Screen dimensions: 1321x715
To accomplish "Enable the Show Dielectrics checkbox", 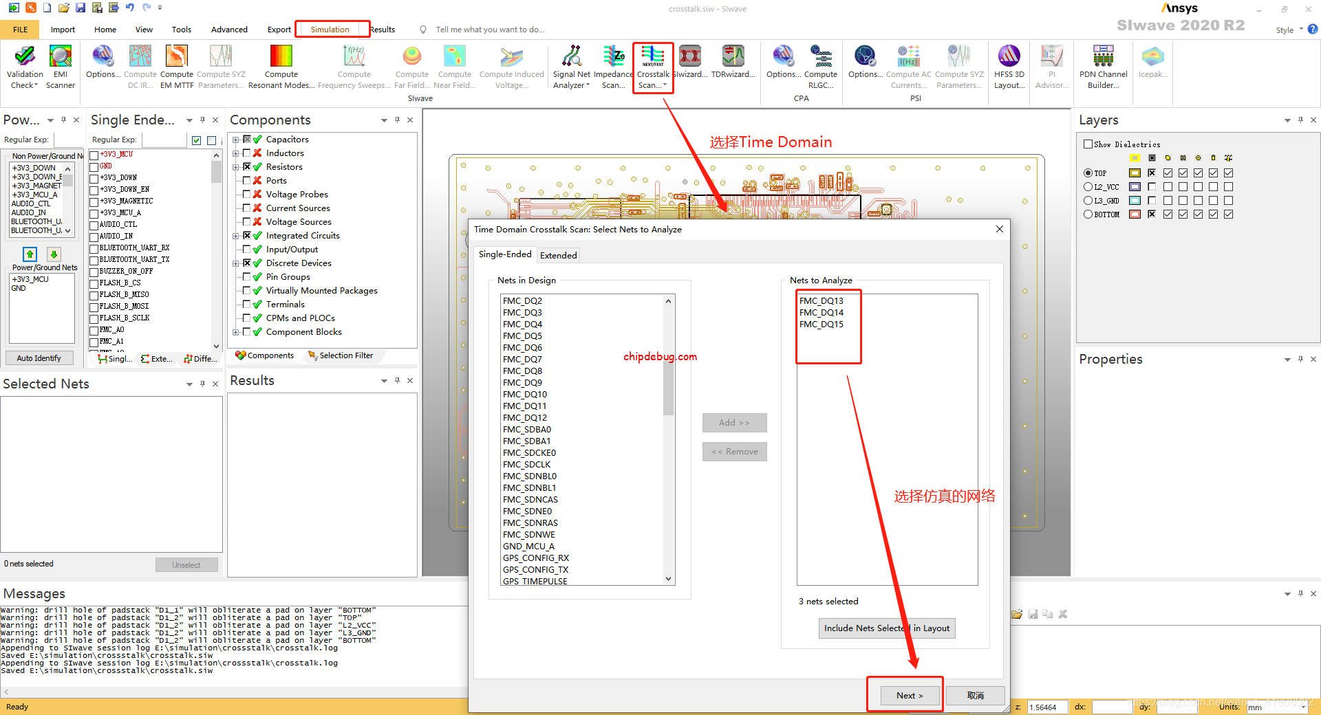I will [1088, 144].
